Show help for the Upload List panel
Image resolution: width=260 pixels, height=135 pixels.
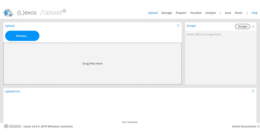pos(253,91)
